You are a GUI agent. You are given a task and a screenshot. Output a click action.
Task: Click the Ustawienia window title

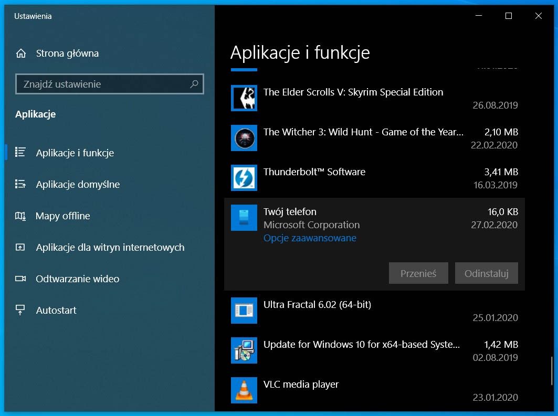(x=33, y=16)
